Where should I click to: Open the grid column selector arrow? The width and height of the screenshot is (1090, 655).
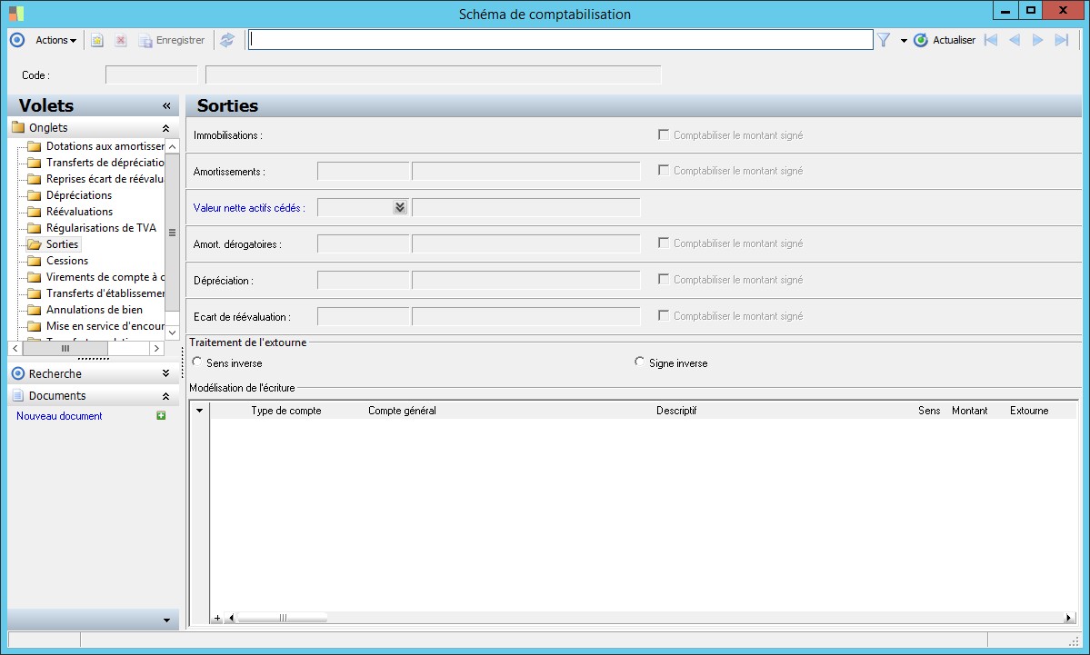coord(199,411)
